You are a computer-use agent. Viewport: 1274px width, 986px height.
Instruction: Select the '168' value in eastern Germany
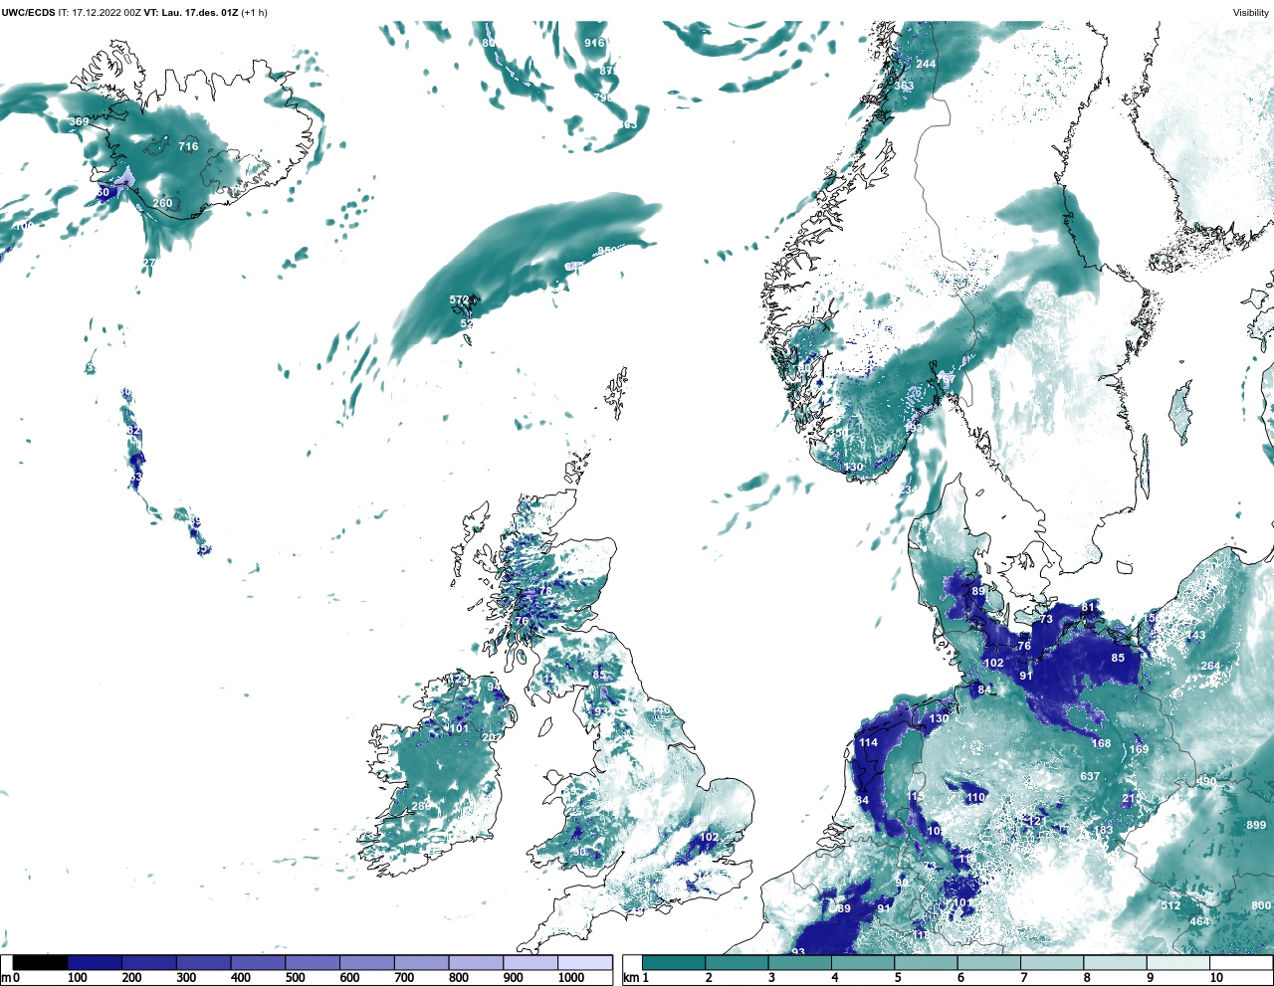(x=1101, y=743)
